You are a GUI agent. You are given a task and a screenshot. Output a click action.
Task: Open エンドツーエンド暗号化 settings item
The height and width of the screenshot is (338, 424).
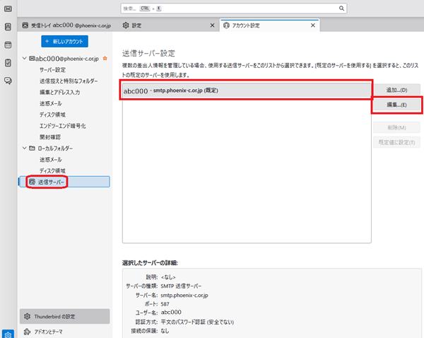point(63,125)
